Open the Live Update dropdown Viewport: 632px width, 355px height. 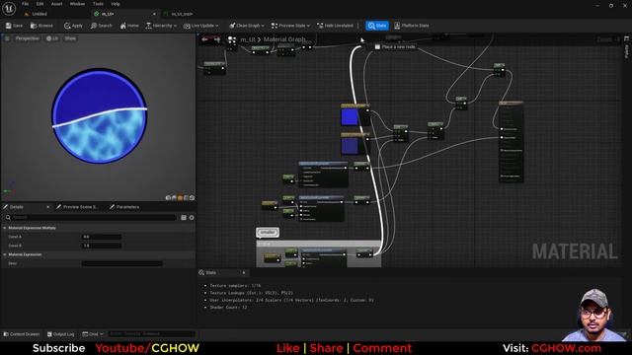pos(200,26)
